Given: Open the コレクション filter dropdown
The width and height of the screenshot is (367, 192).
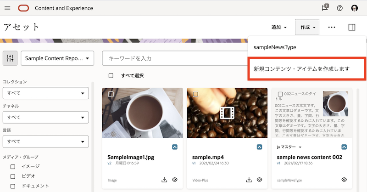Looking at the screenshot, I should tap(45, 93).
